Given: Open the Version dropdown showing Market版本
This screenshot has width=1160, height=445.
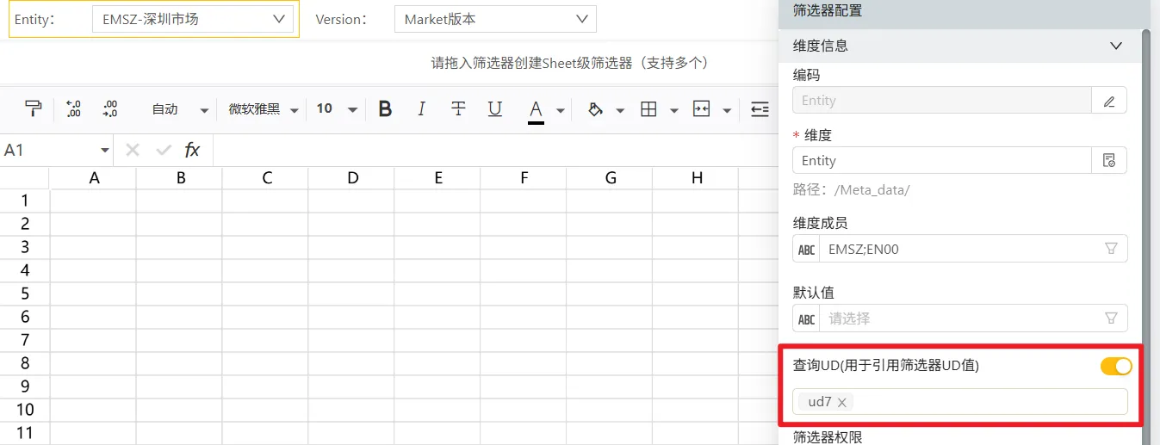Looking at the screenshot, I should point(494,18).
